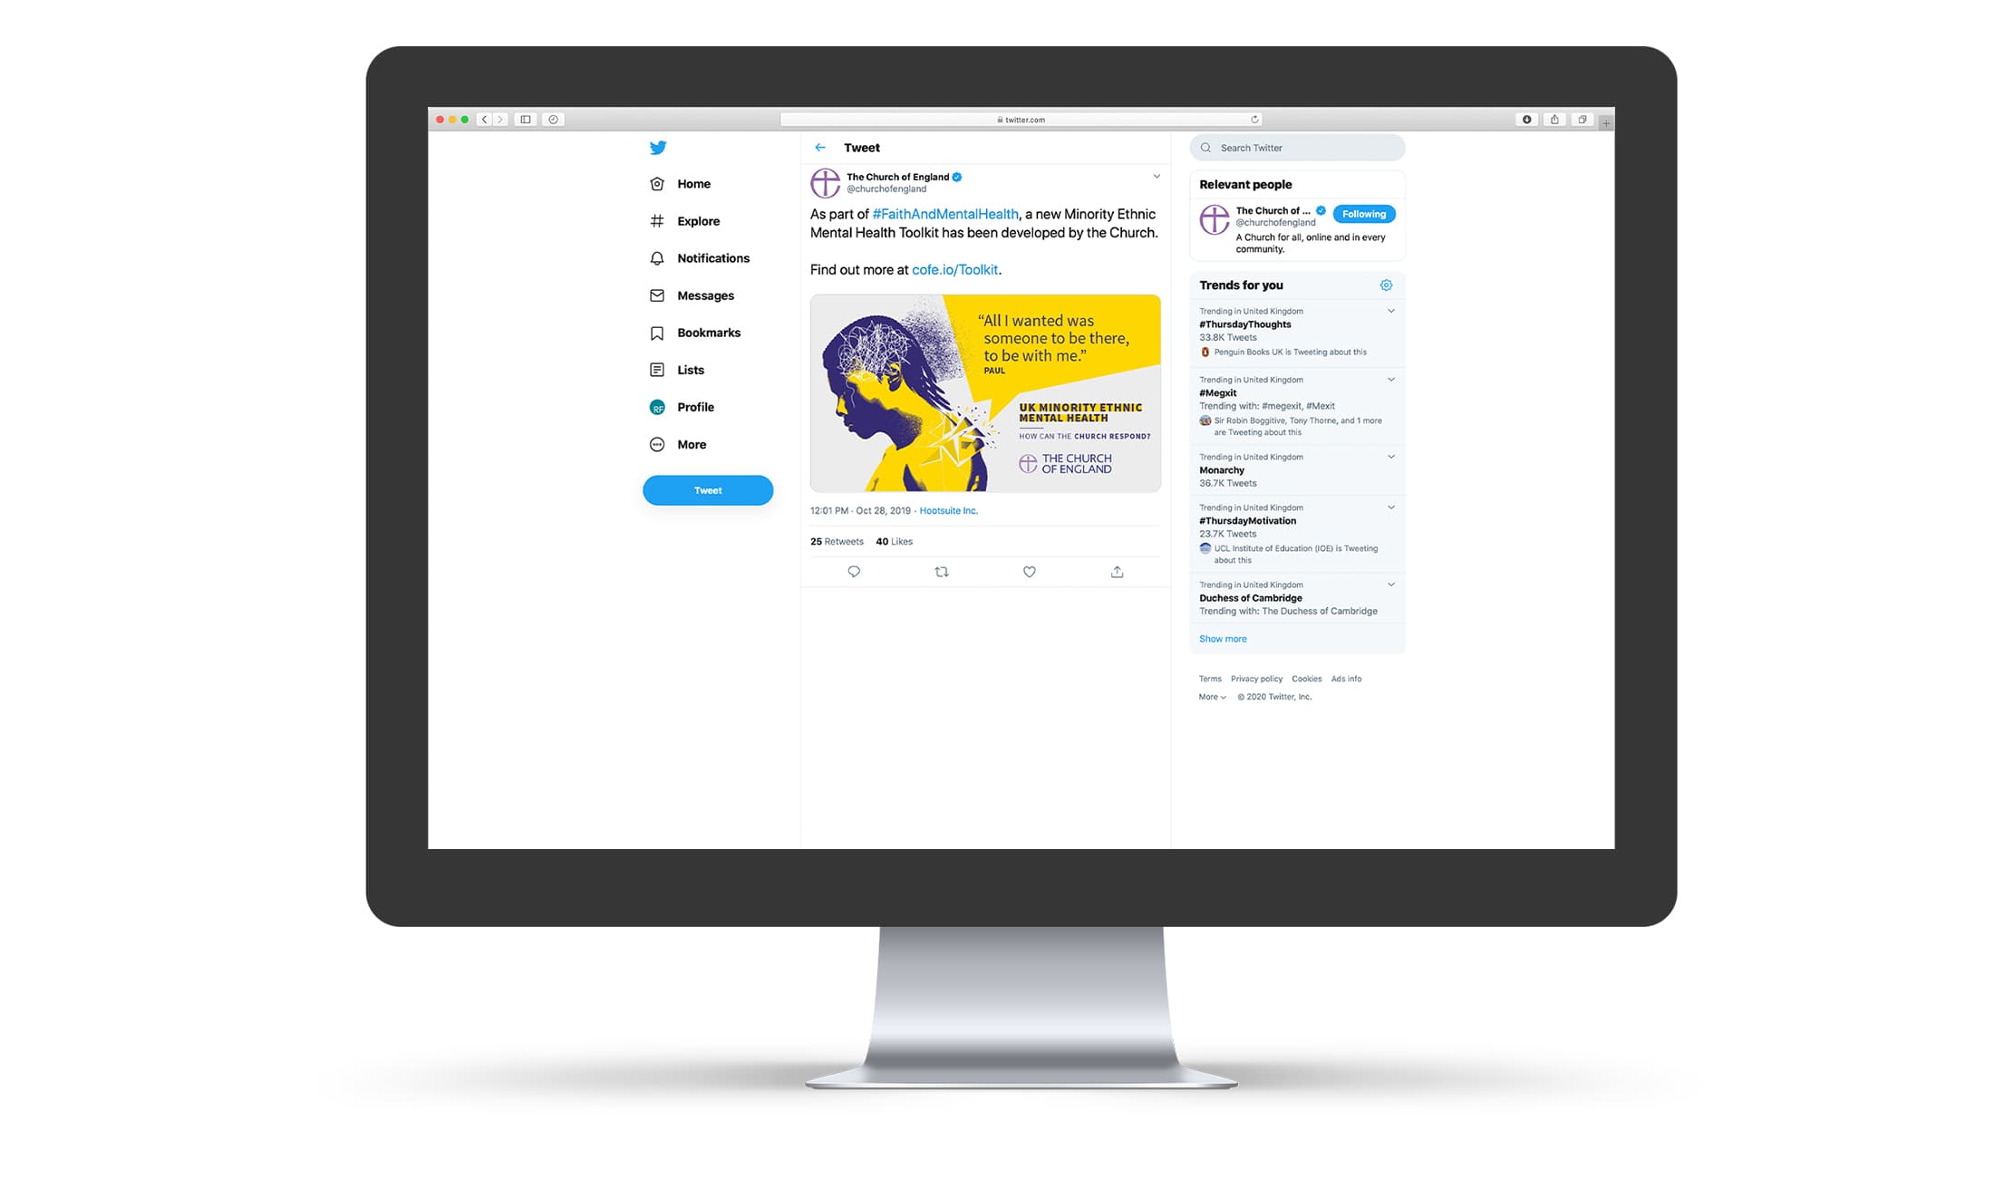
Task: Click the Bookmarks icon in sidebar
Action: (656, 333)
